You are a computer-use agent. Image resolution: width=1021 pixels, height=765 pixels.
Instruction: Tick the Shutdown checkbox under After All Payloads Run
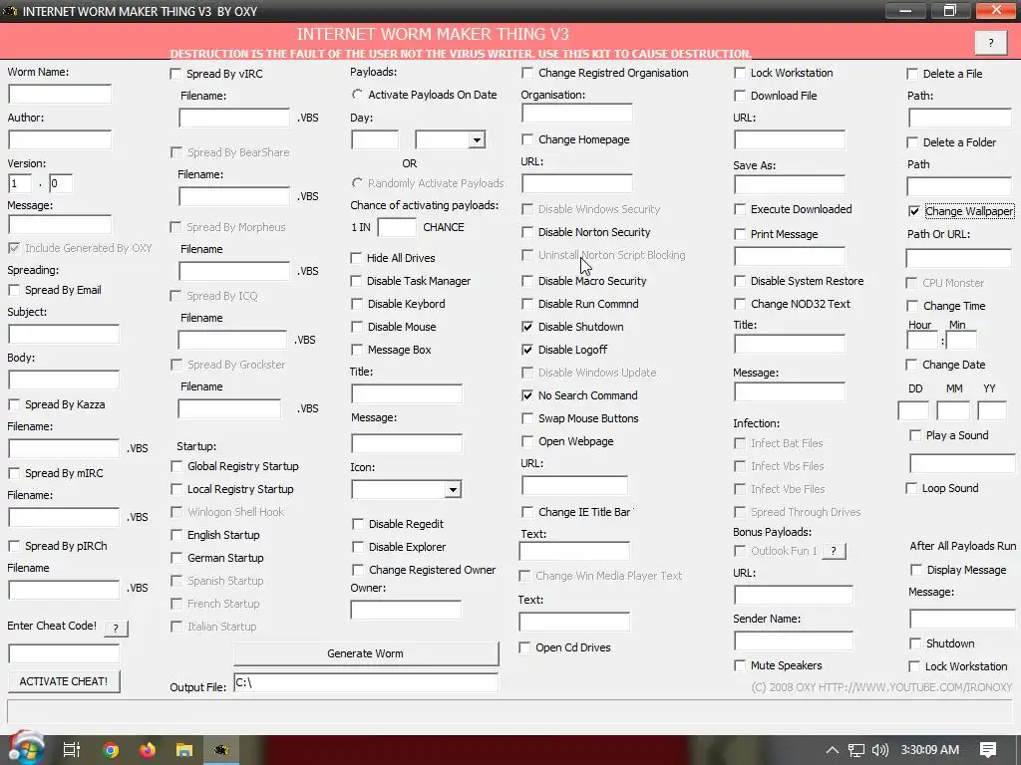(x=915, y=643)
